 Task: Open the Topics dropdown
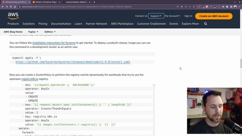tap(33, 32)
